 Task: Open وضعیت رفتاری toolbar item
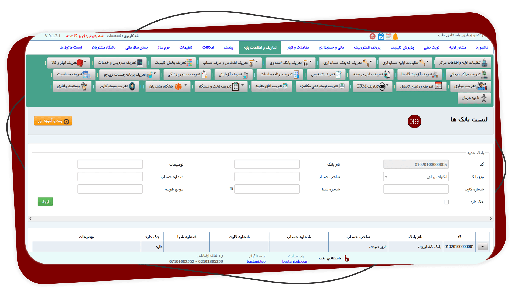(x=72, y=86)
